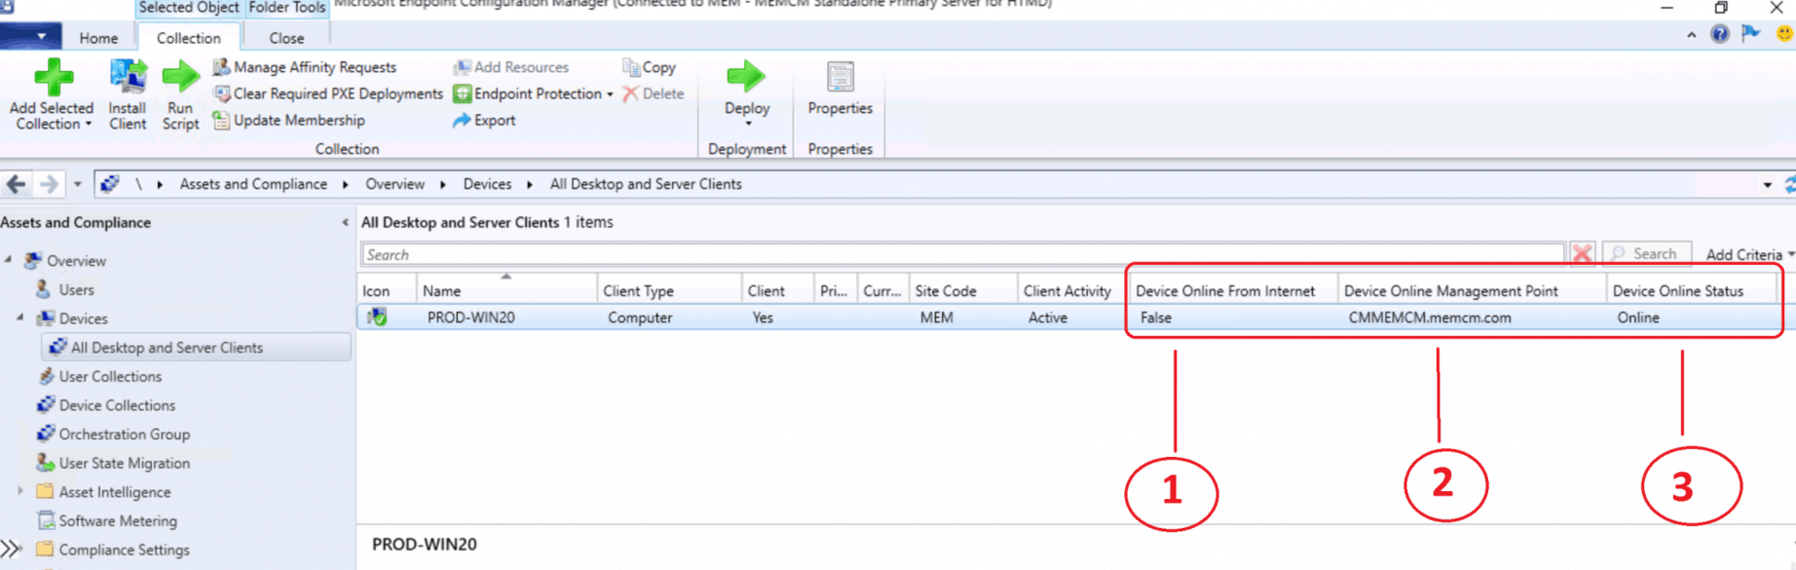Select All Desktop and Server Clients node
Screen dimensions: 1796x570
tap(196, 347)
